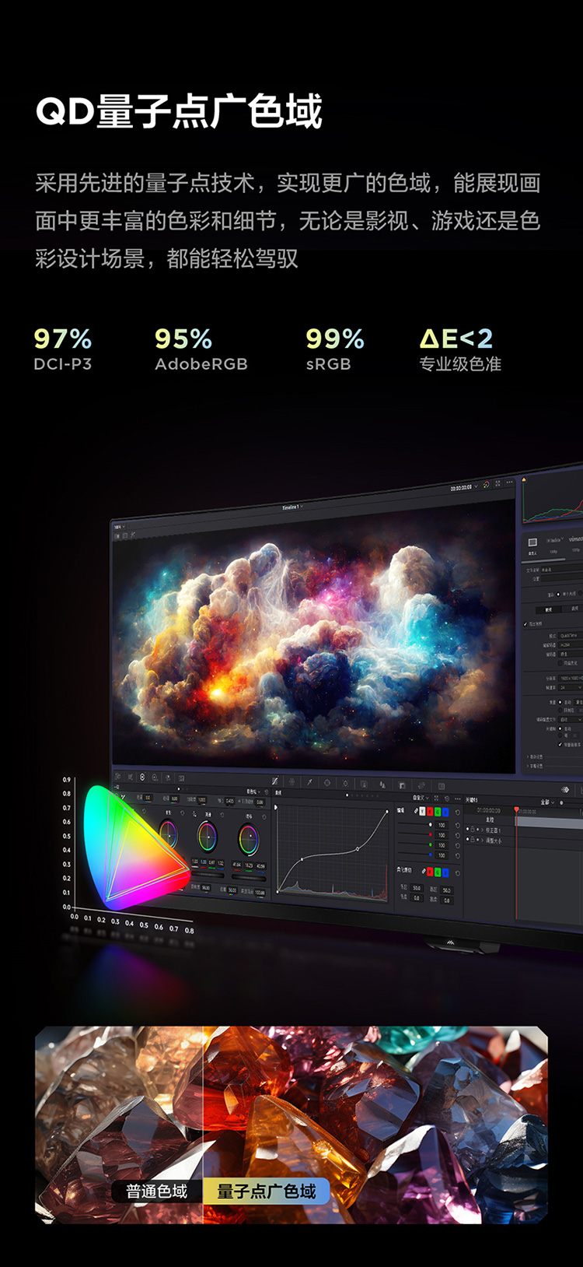This screenshot has width=583, height=1267.
Task: Open the viewer three-dots options menu
Action: [509, 482]
